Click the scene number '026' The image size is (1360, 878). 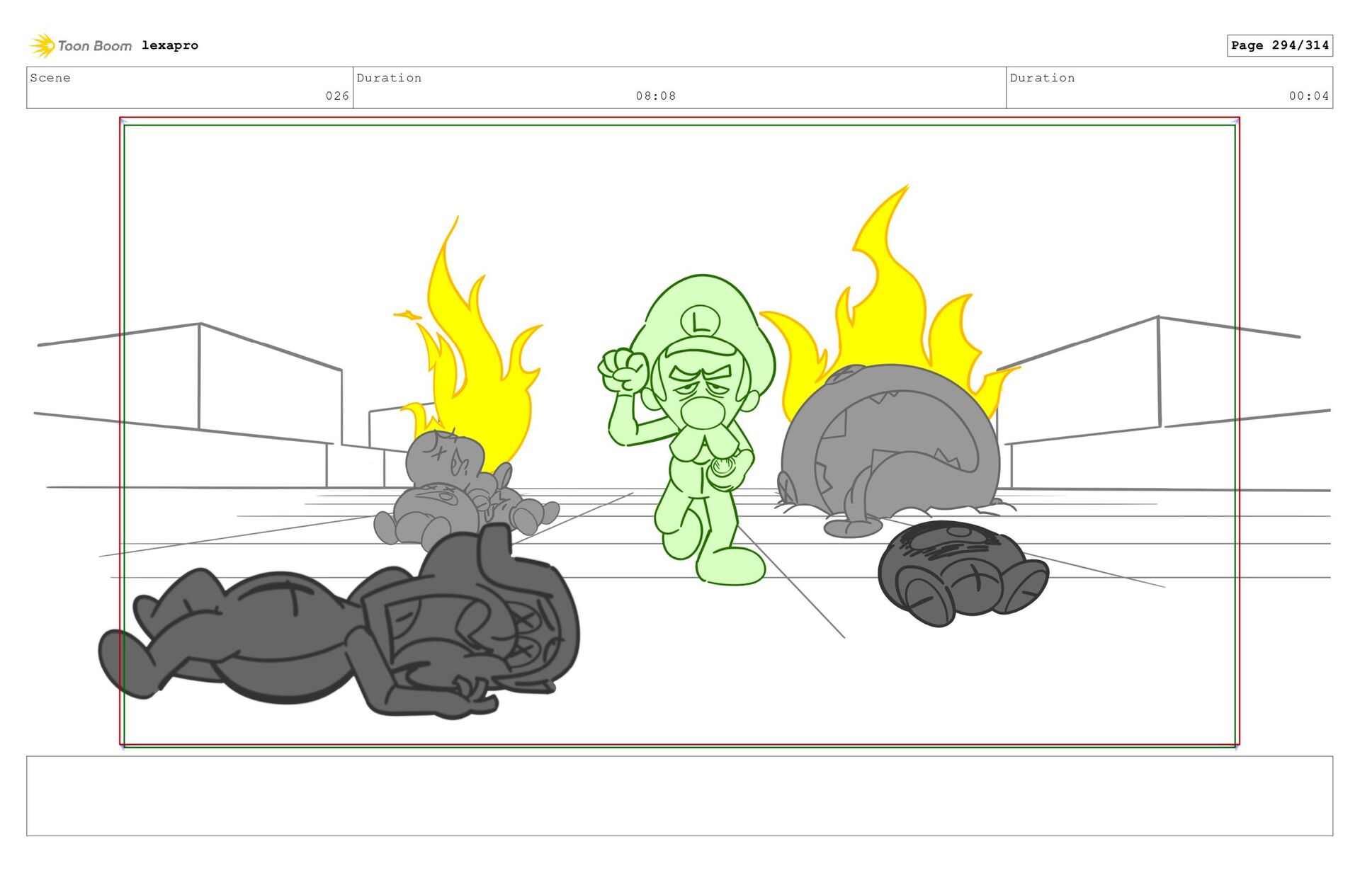[337, 96]
